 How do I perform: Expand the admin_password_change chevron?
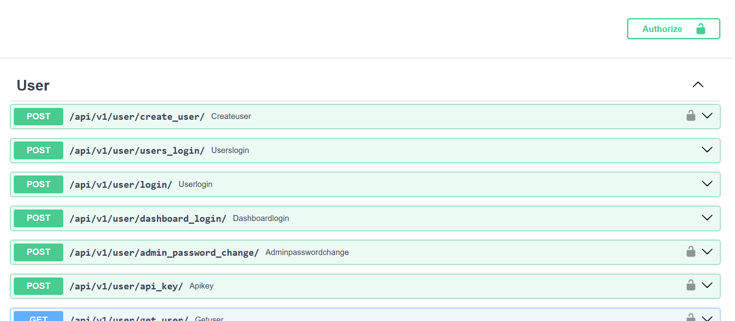point(707,252)
